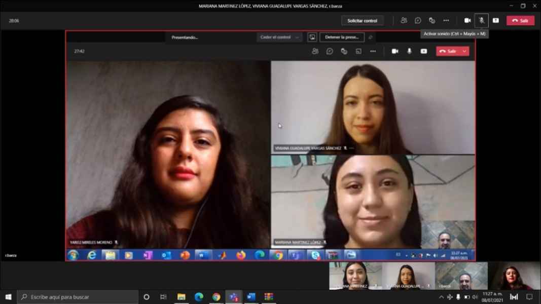Leave the meeting with red Salir button

520,21
